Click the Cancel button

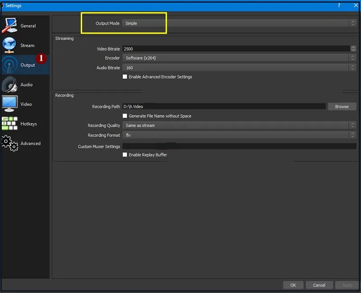[x=319, y=285]
